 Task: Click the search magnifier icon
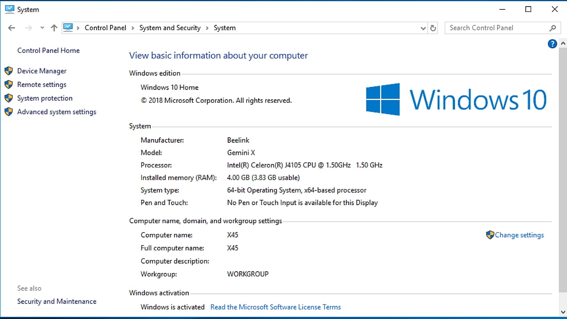pyautogui.click(x=552, y=28)
